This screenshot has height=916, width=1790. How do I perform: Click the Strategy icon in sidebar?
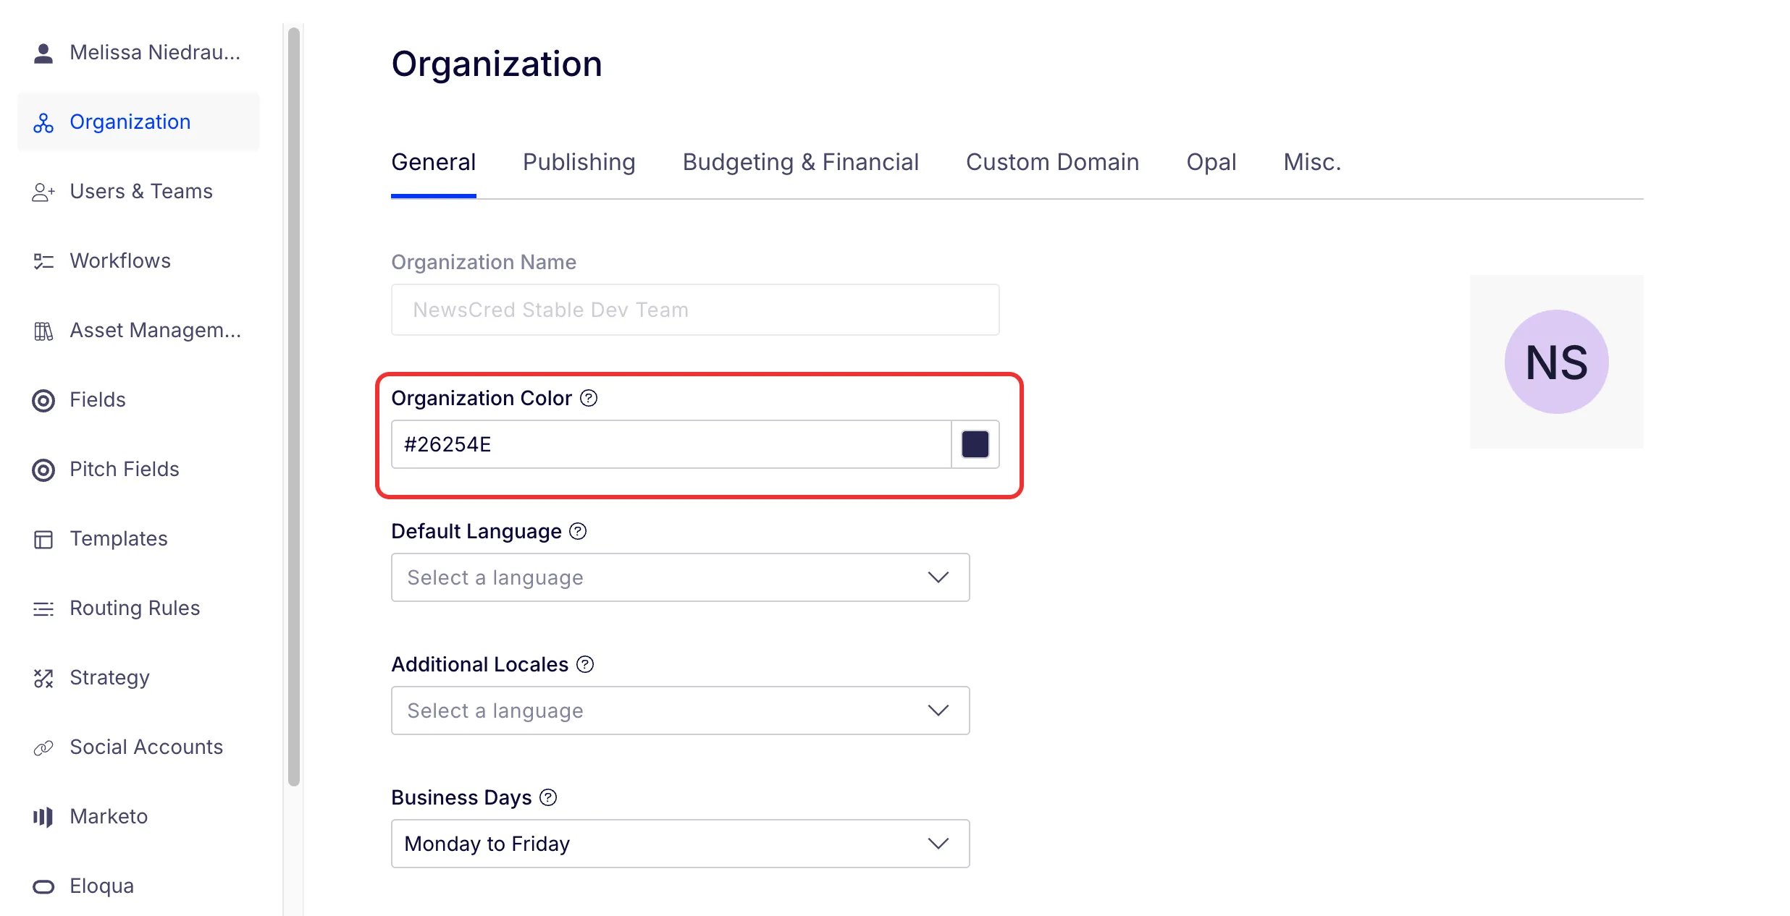(43, 678)
